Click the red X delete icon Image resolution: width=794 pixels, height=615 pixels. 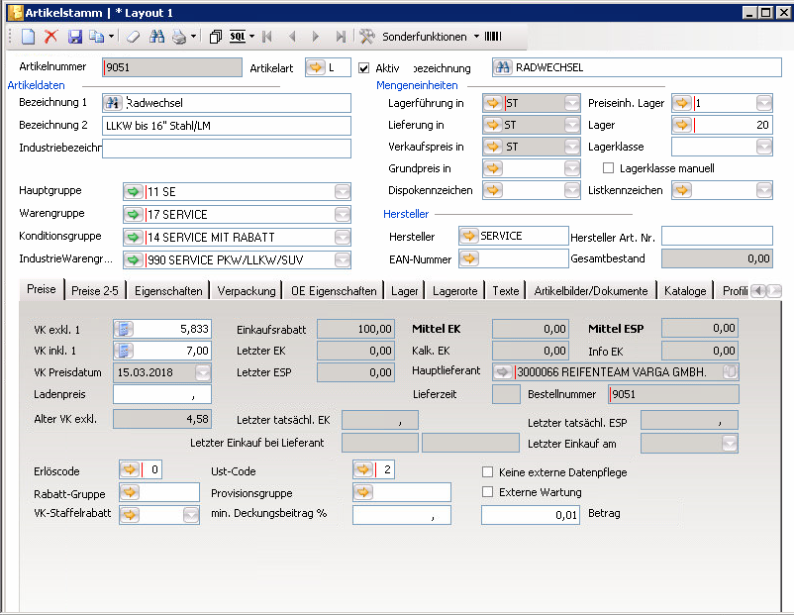[50, 37]
